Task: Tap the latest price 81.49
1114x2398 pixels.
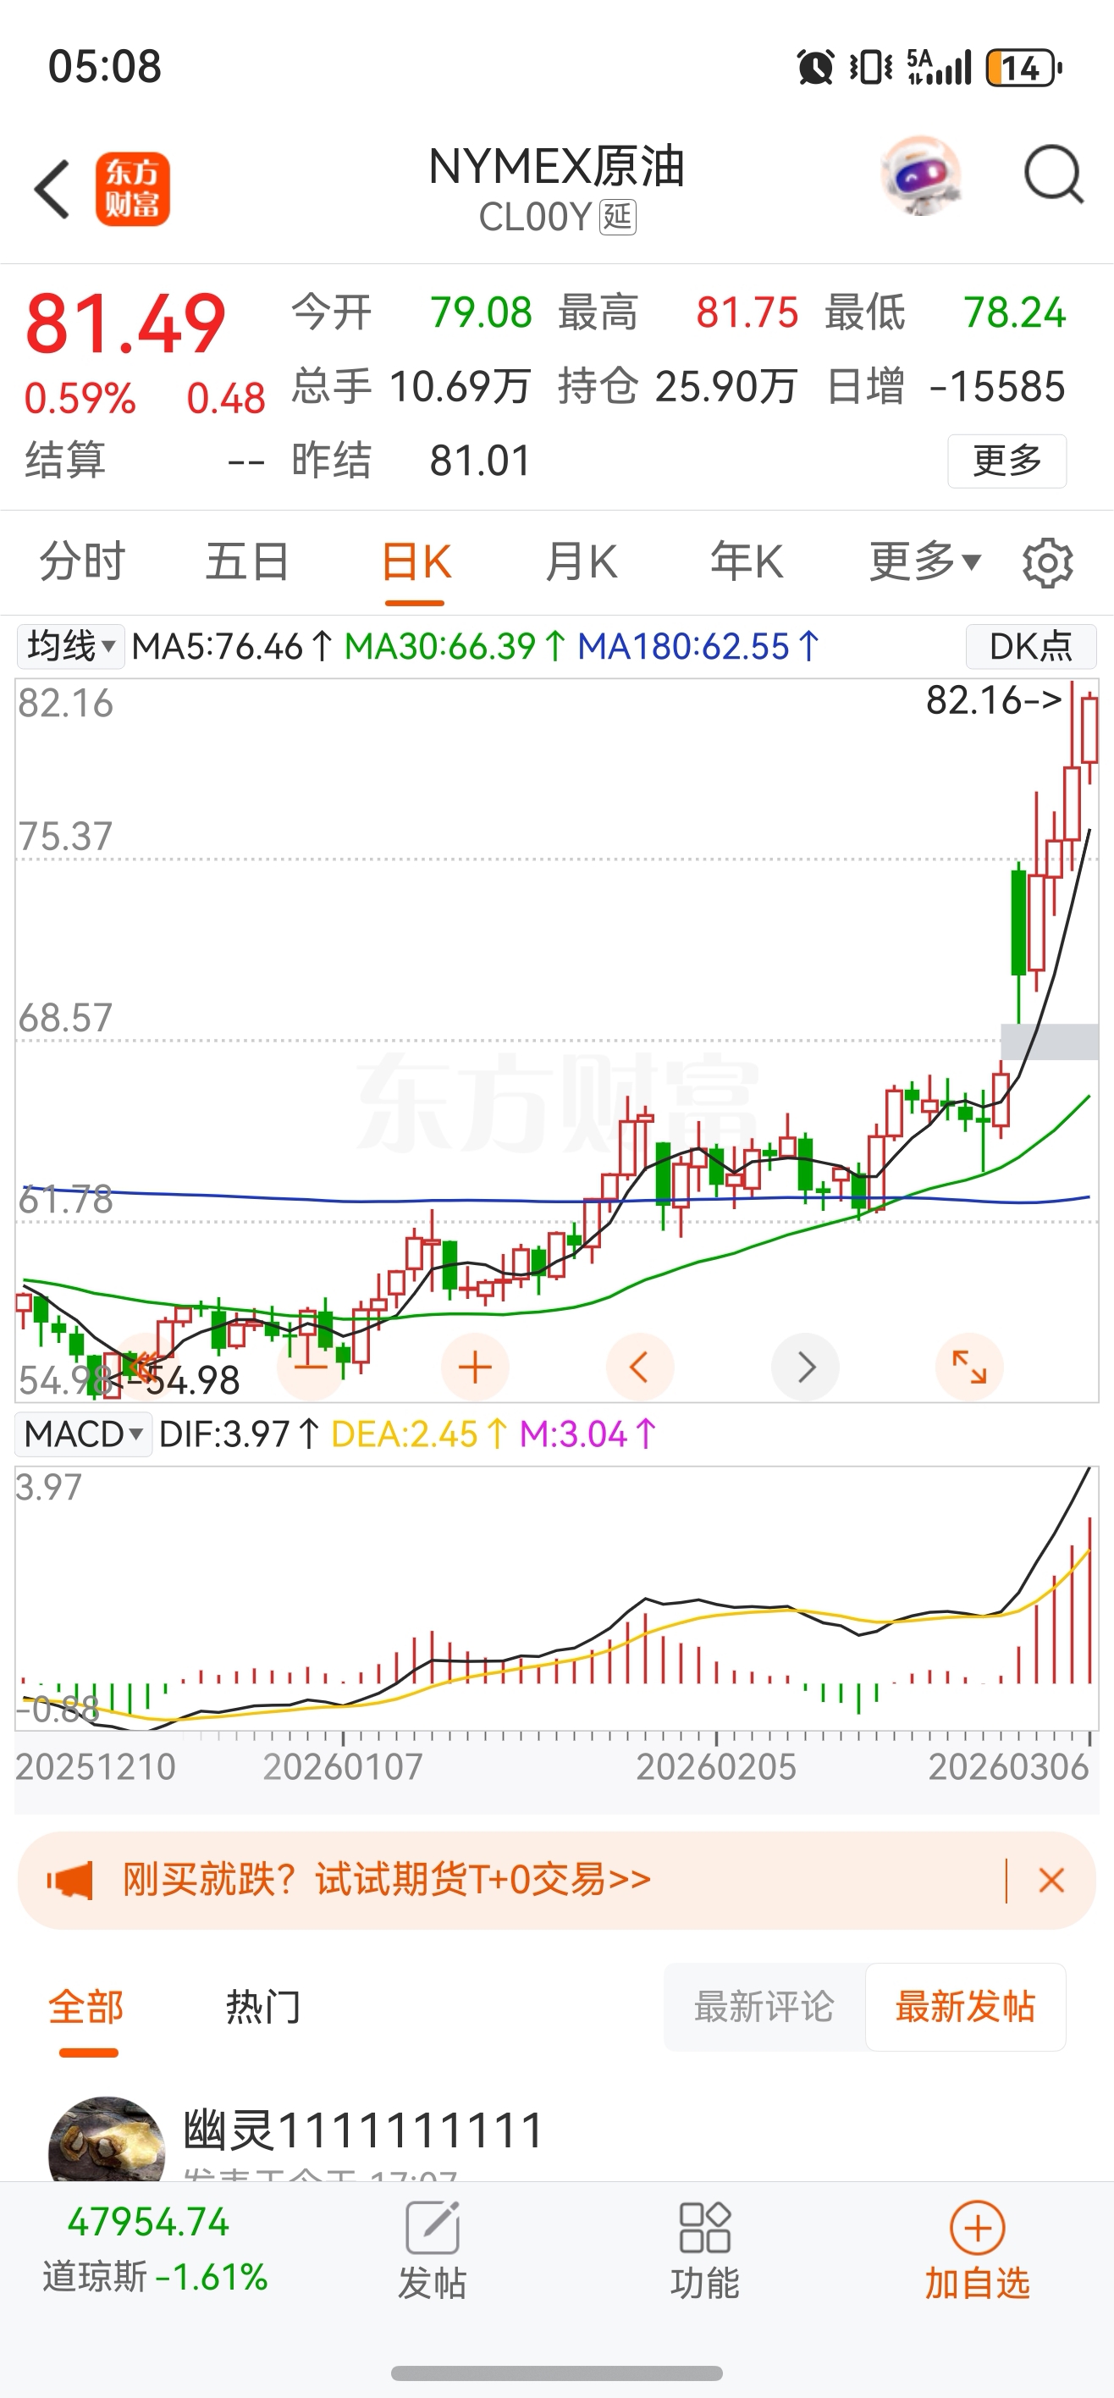Action: (x=125, y=324)
